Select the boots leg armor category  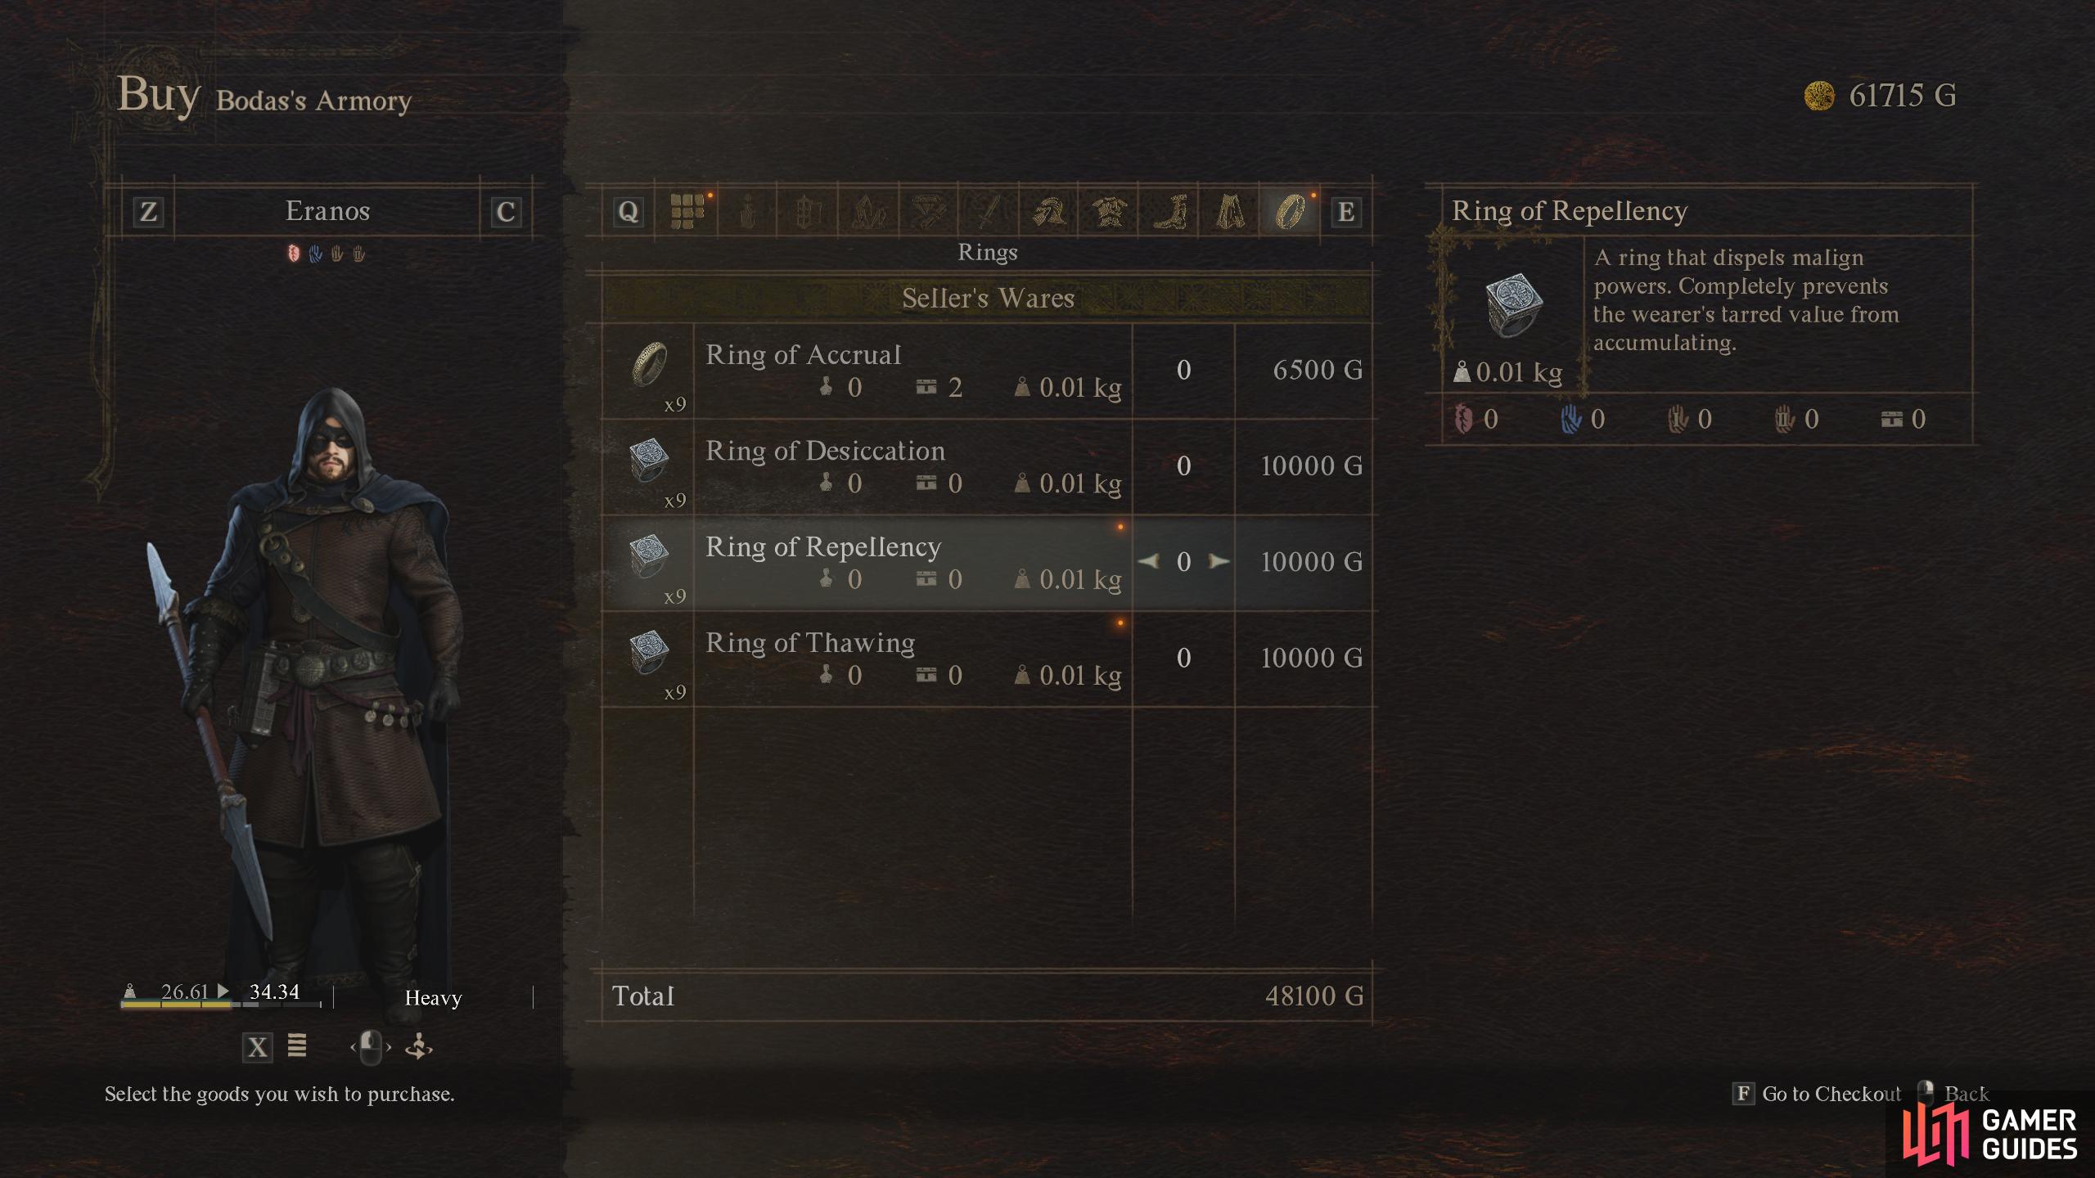1169,211
